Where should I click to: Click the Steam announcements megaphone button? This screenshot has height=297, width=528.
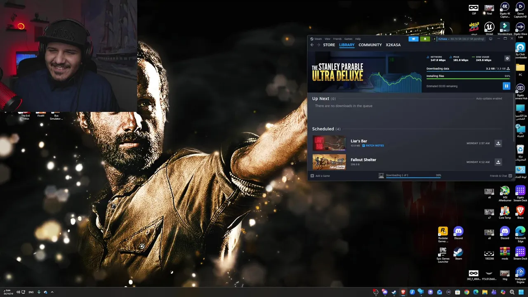tap(413, 39)
